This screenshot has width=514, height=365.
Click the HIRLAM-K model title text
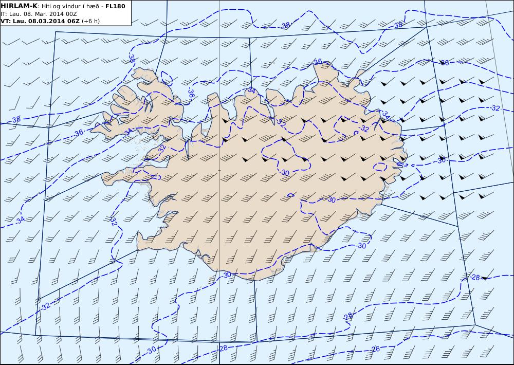(x=19, y=6)
